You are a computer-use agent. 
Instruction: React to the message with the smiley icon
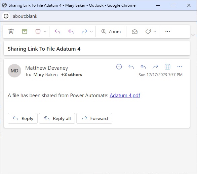point(119,67)
